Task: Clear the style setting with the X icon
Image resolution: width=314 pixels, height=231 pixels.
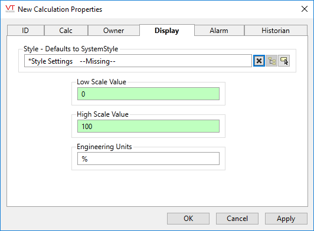Action: click(259, 61)
